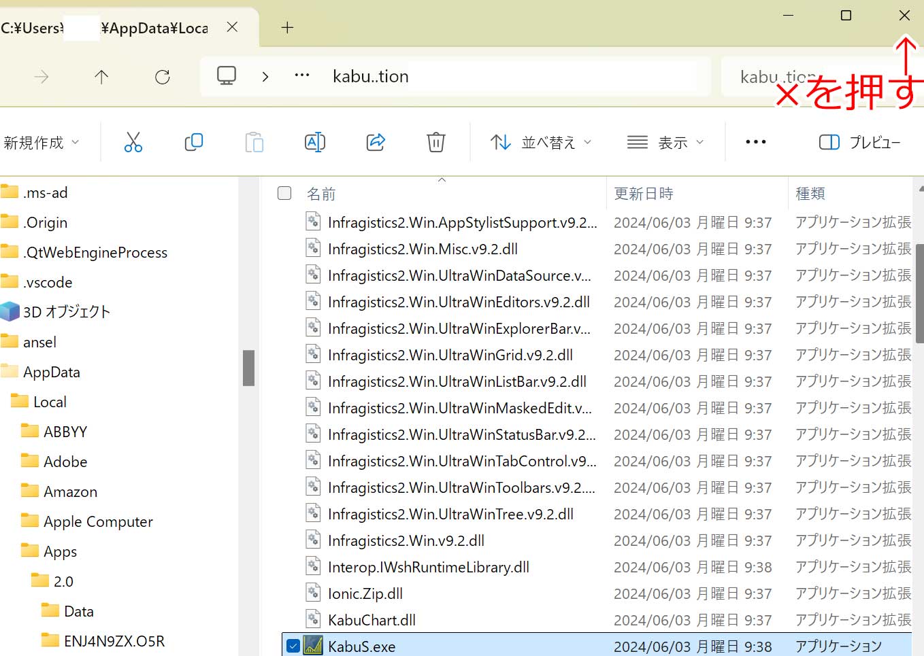Click the Ionic.Zip.dll file icon
Image resolution: width=924 pixels, height=656 pixels.
pos(313,592)
